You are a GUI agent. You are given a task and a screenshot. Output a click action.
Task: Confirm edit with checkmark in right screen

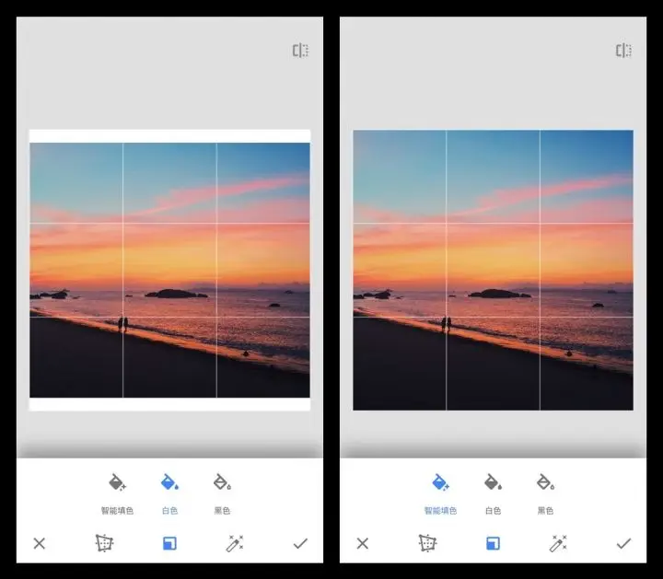623,543
